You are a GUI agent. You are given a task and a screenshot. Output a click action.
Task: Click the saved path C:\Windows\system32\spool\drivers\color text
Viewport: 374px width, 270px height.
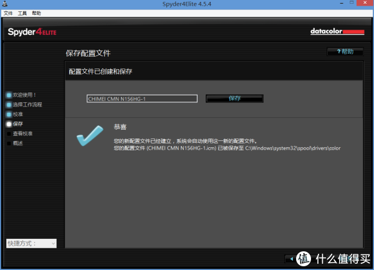tap(293, 148)
